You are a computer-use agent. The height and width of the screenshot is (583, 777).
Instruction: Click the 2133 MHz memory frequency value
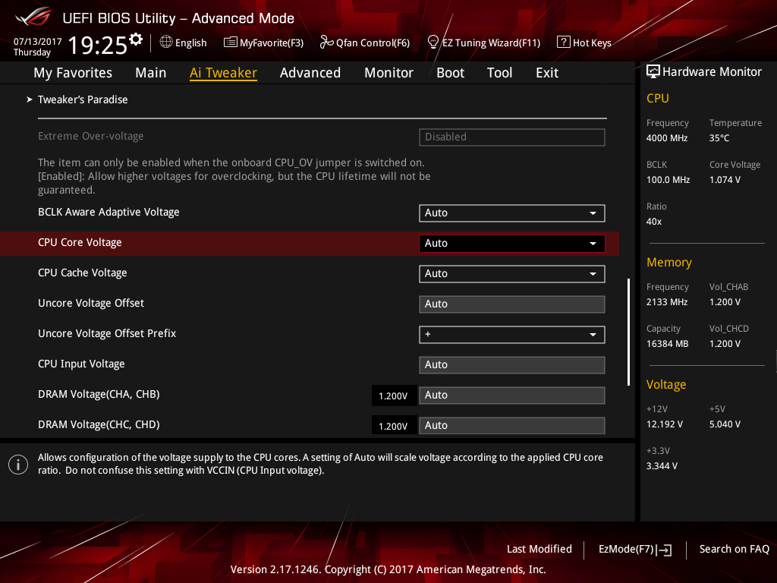click(667, 302)
